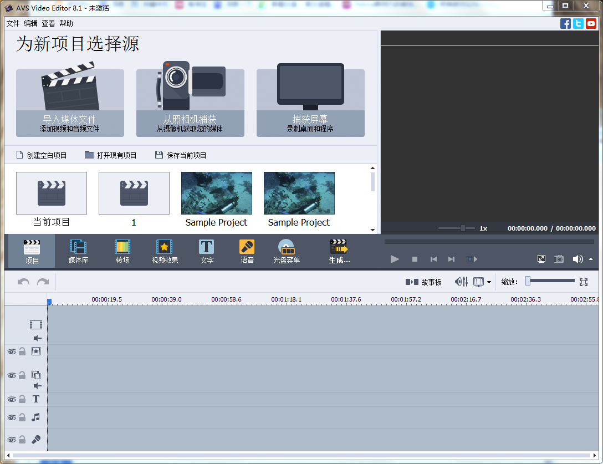
Task: Click the 生成... produce button
Action: click(x=339, y=251)
